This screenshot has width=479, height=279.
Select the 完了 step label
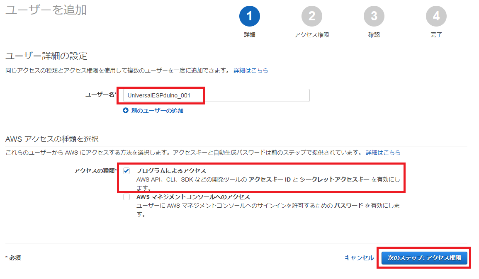pyautogui.click(x=436, y=35)
